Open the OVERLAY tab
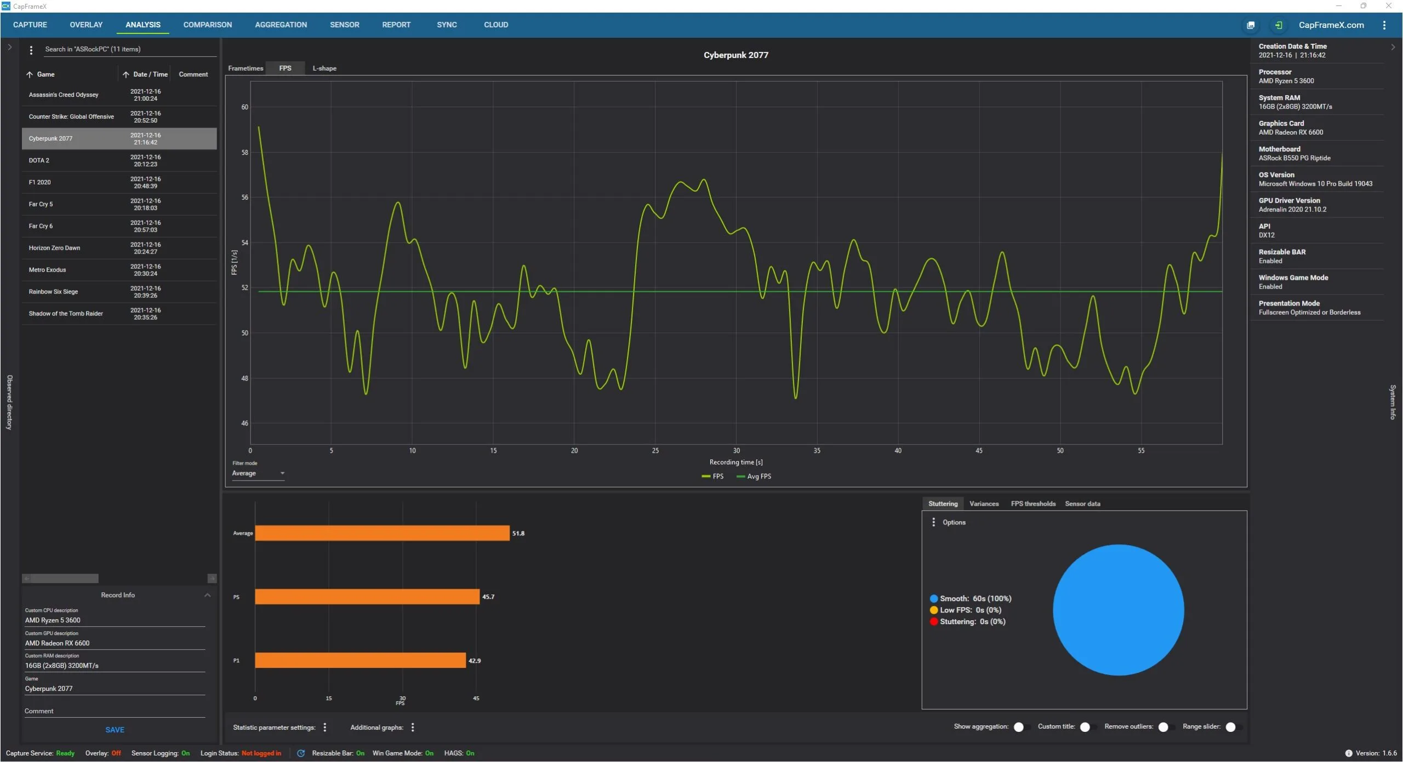The height and width of the screenshot is (762, 1403). tap(86, 25)
